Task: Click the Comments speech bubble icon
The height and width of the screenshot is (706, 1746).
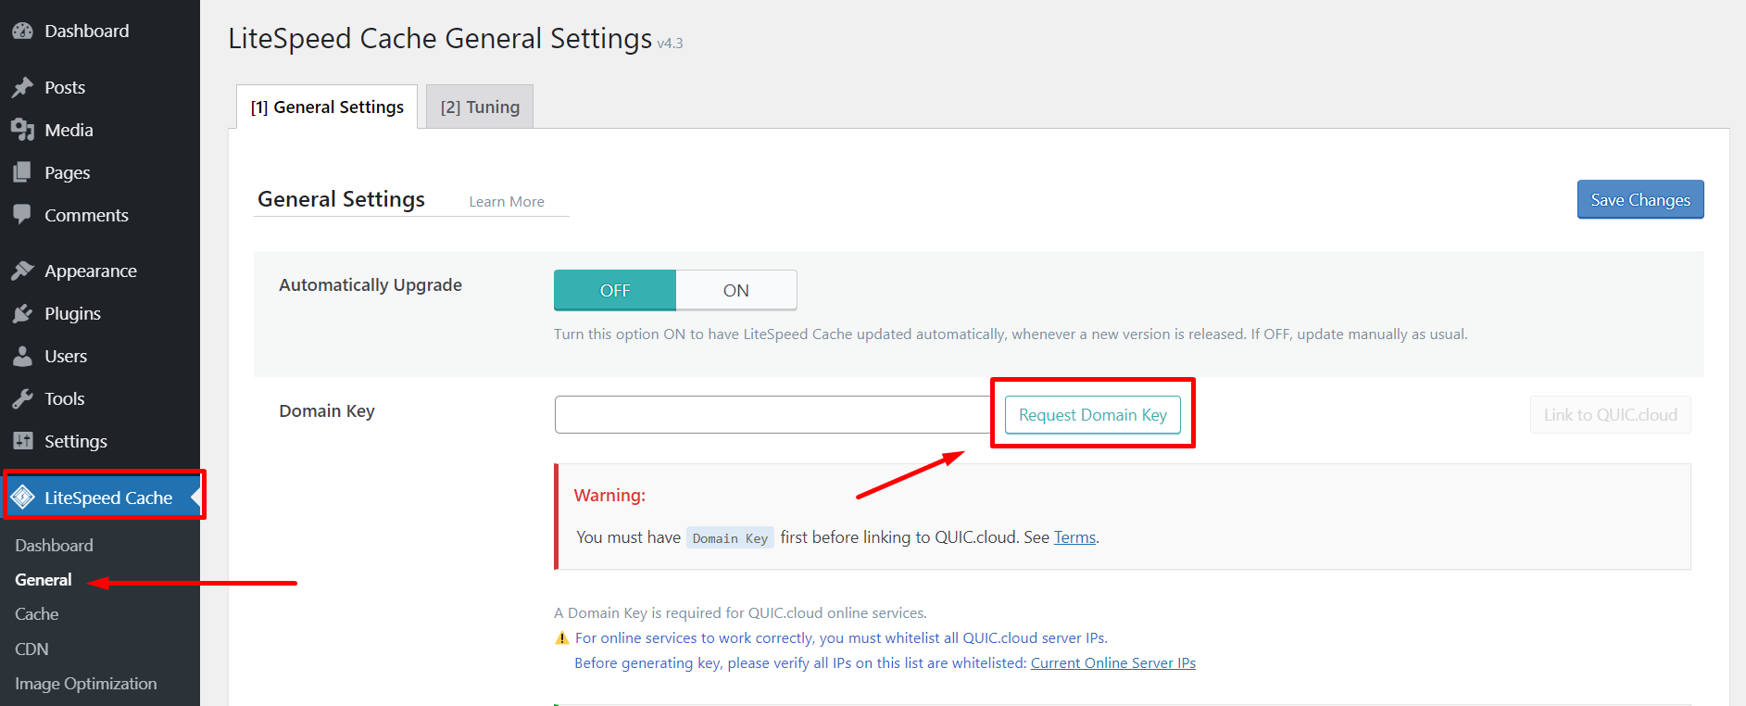Action: (22, 215)
